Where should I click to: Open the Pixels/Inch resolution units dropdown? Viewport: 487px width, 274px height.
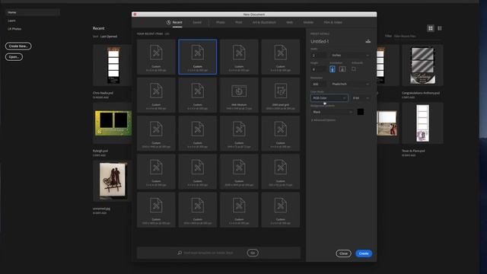[350, 84]
